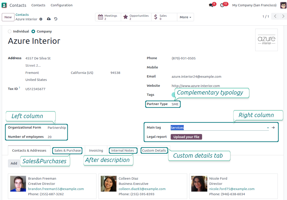Open the Configuration menu
The width and height of the screenshot is (287, 200).
coord(61,5)
